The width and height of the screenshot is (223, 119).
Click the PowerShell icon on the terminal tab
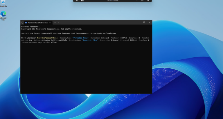click(26, 23)
